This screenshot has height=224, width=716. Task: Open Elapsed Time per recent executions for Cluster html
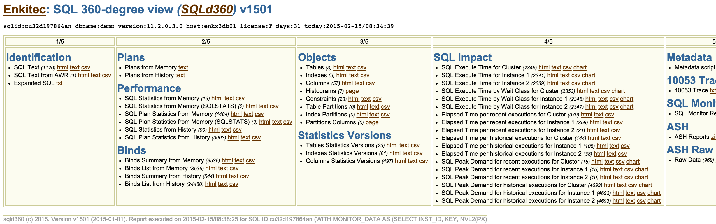tap(586, 115)
